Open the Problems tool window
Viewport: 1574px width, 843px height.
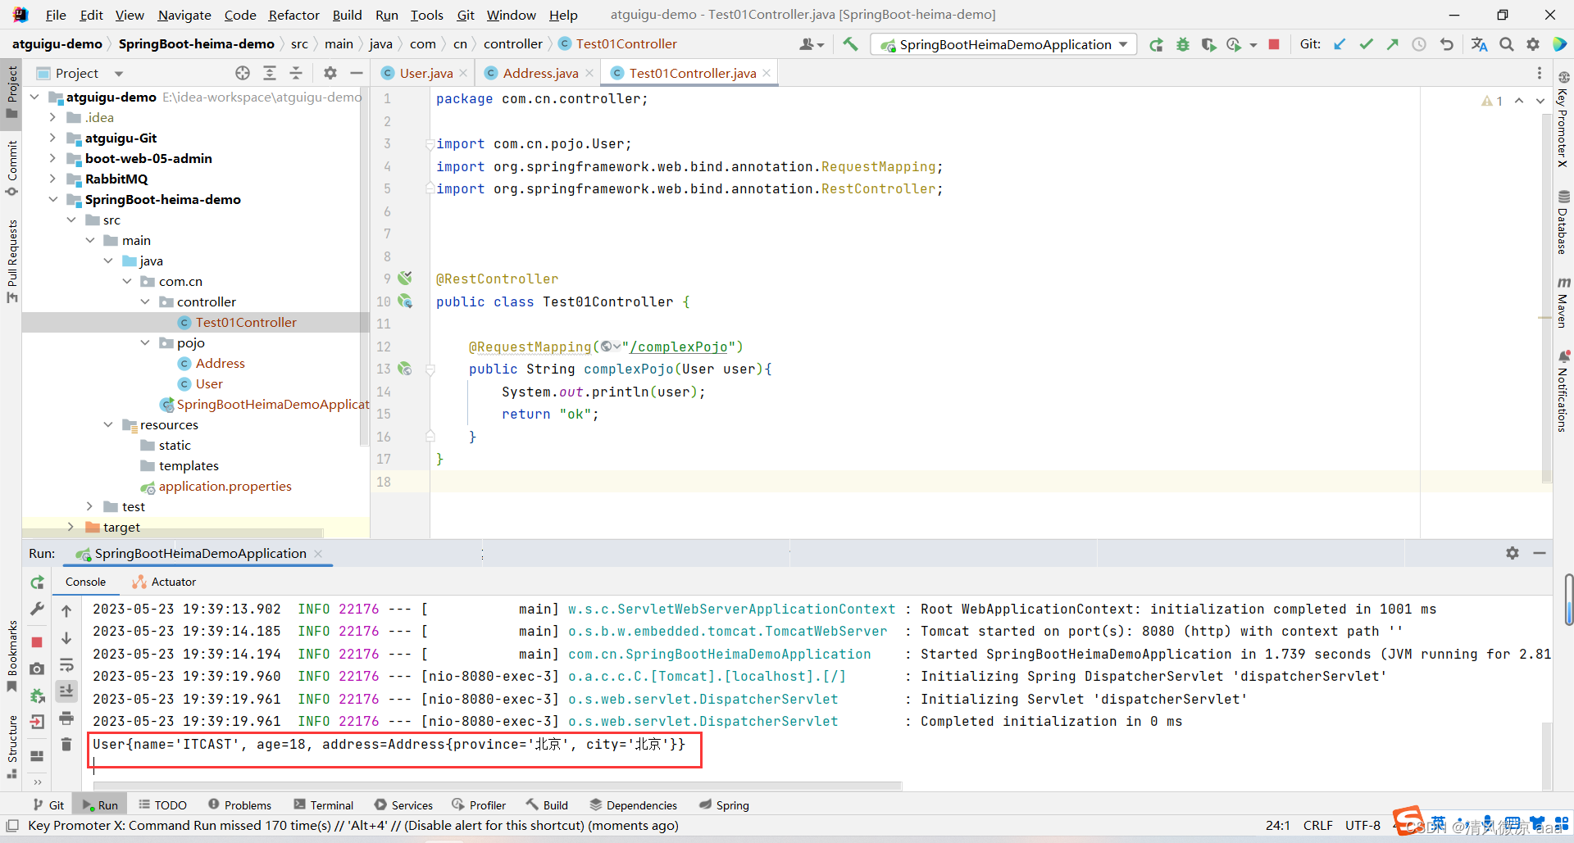tap(239, 805)
